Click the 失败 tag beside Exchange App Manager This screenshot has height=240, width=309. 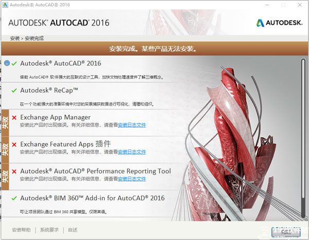[5, 122]
